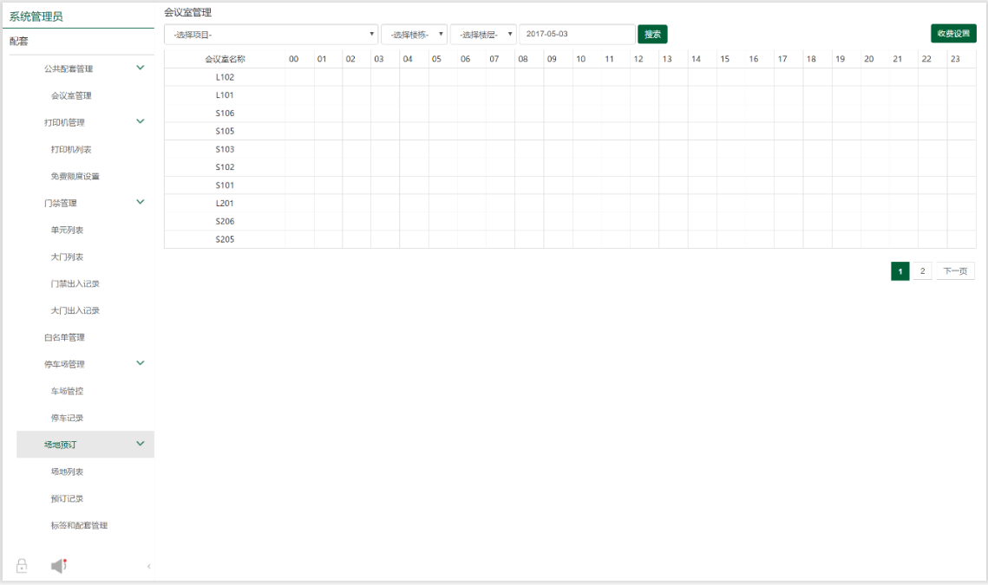
Task: Click the L101 room name
Action: point(225,95)
